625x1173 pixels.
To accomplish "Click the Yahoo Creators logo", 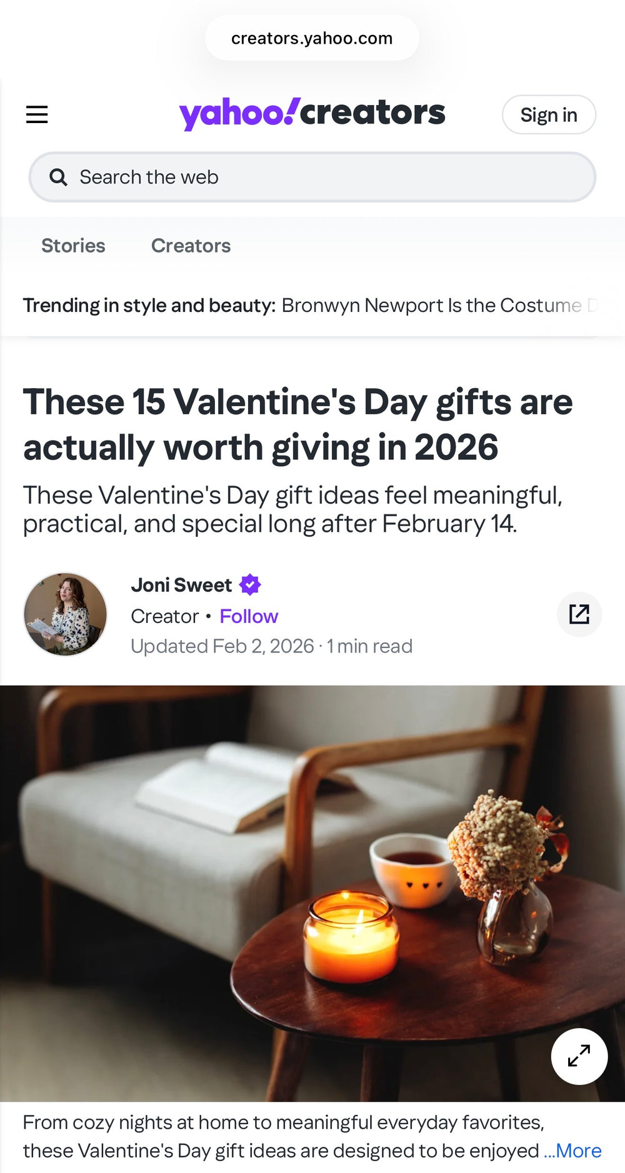I will 312,114.
